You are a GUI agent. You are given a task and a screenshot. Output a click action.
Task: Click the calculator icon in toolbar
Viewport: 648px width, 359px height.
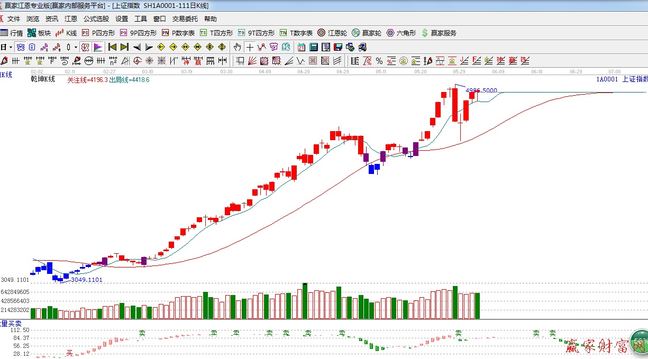tap(313, 47)
